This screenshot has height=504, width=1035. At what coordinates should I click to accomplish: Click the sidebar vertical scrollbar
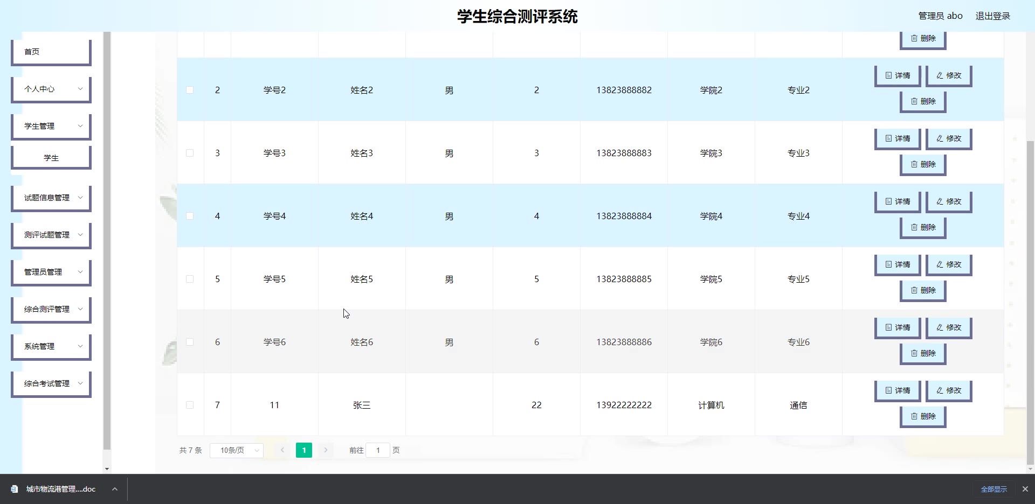(107, 240)
